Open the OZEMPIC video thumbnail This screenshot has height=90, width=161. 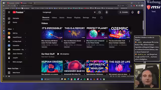pos(119,33)
